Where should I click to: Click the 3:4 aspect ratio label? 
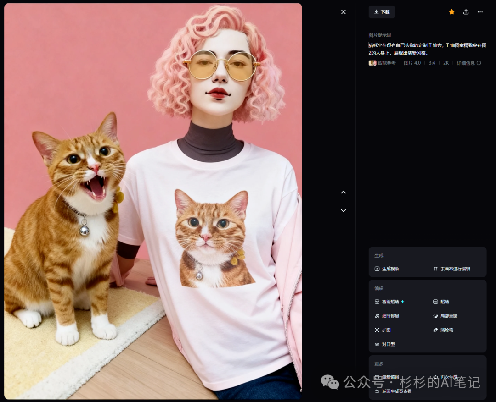tap(432, 63)
